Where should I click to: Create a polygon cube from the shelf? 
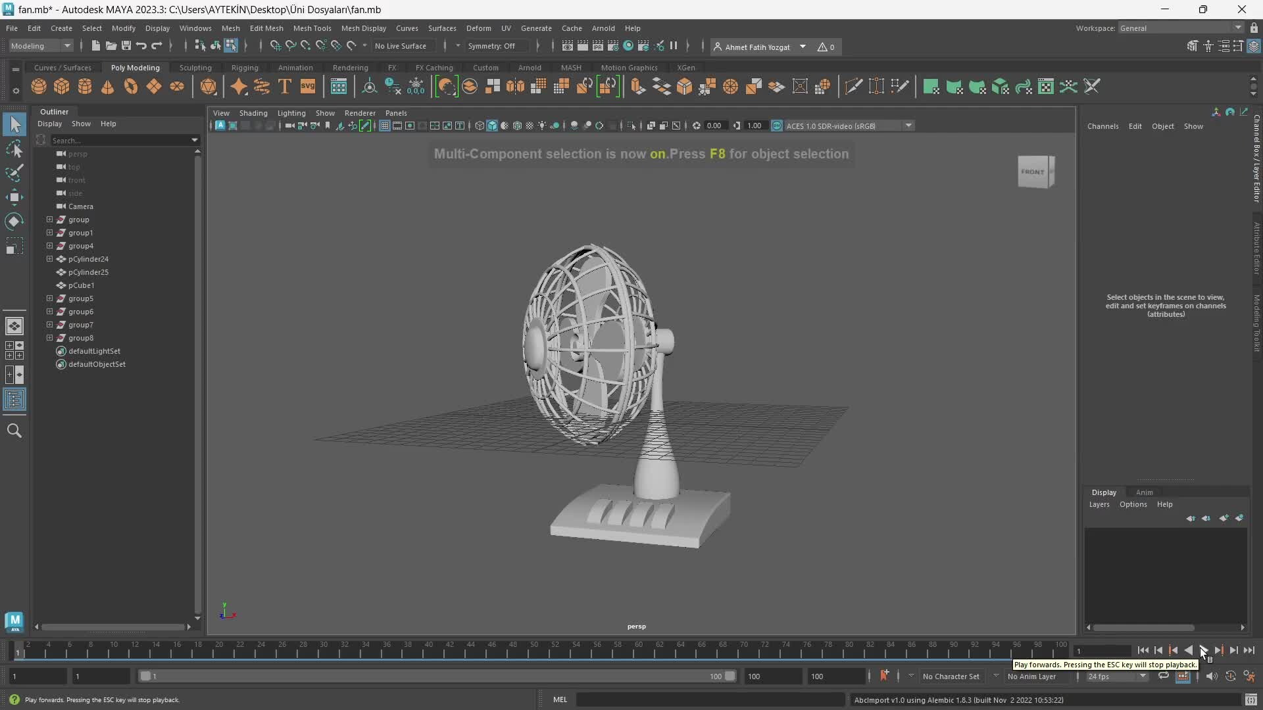[61, 86]
